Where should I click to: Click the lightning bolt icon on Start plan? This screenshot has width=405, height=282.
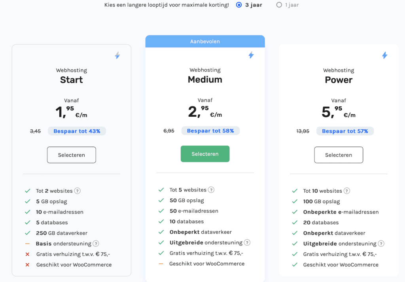117,56
